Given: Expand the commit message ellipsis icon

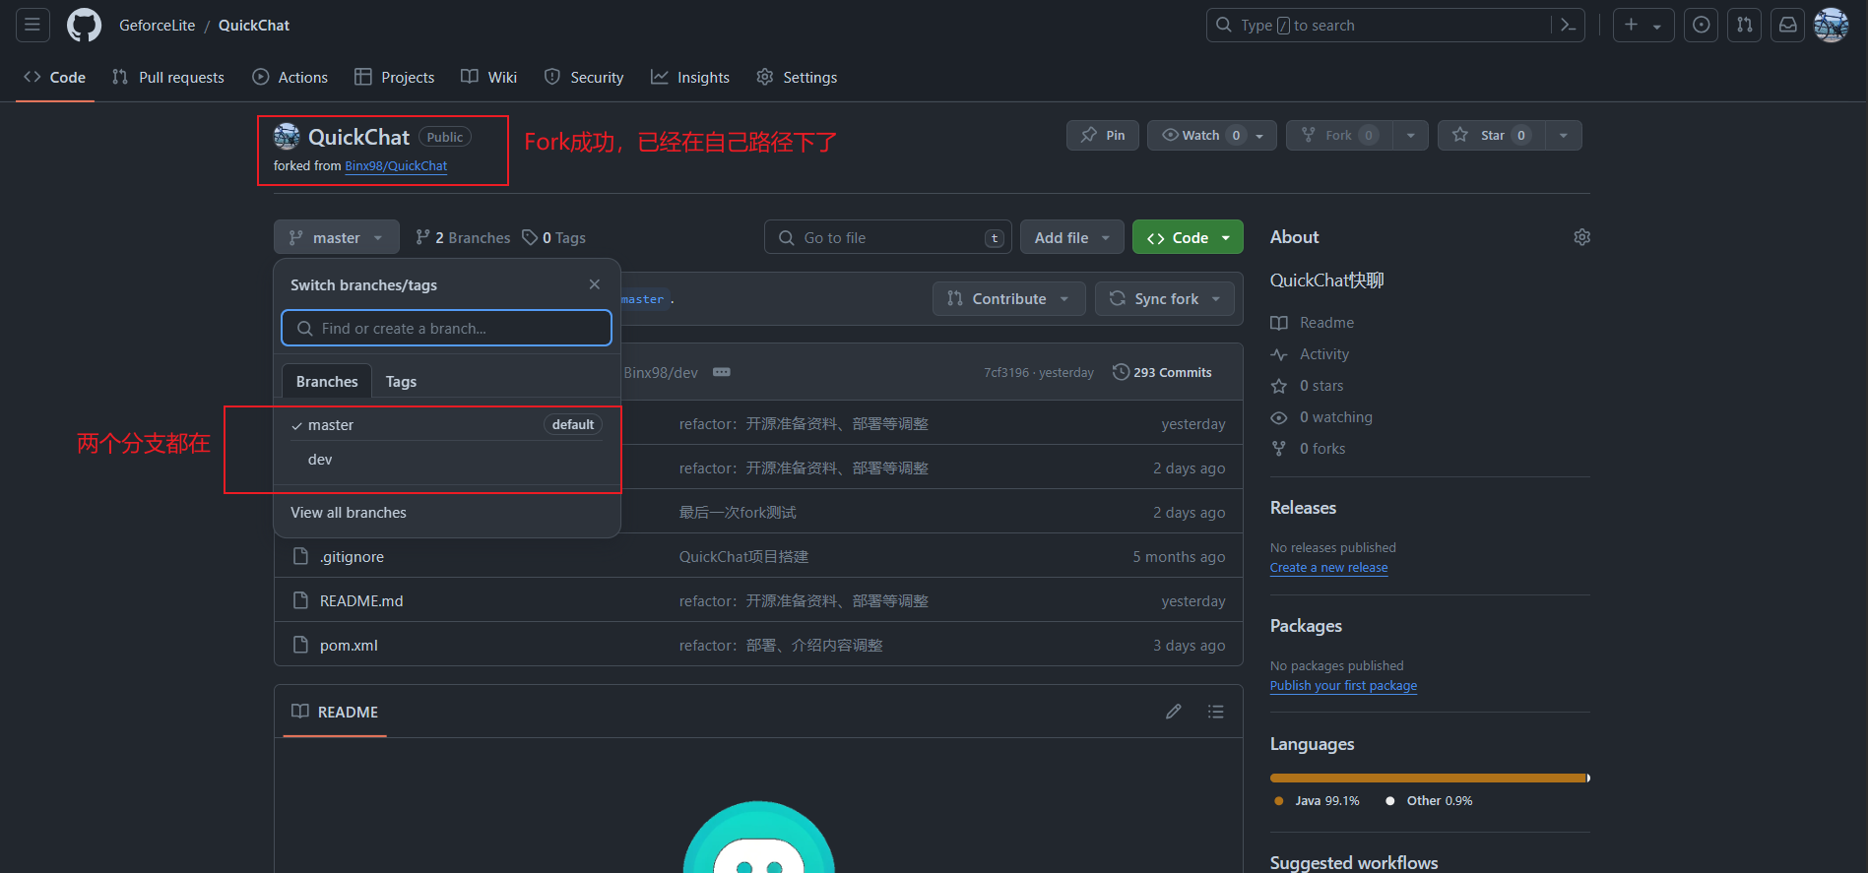Looking at the screenshot, I should click(722, 372).
